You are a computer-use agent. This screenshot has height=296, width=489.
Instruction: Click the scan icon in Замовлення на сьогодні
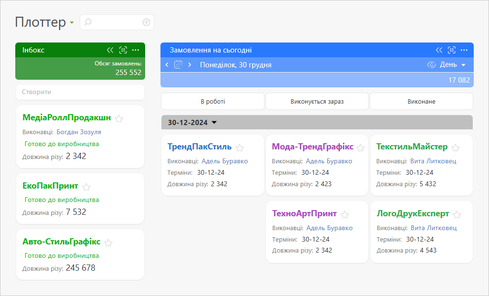452,50
